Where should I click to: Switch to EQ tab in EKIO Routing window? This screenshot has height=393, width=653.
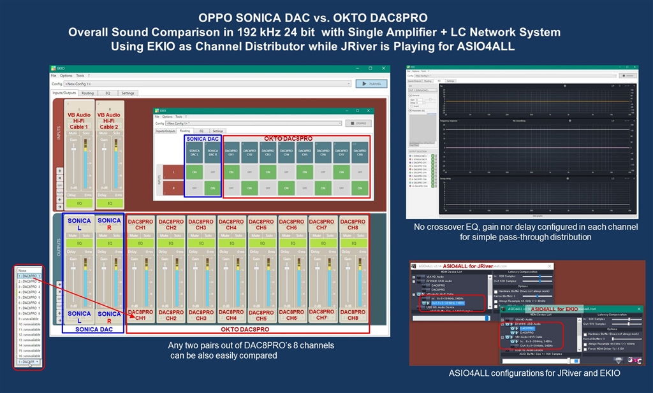[201, 131]
